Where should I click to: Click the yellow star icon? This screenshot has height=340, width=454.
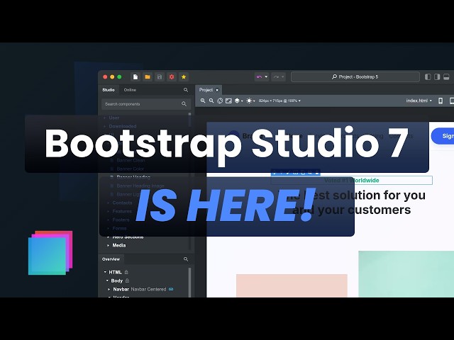[x=184, y=77]
